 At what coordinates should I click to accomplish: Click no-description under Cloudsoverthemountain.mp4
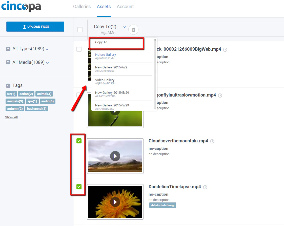(x=159, y=154)
